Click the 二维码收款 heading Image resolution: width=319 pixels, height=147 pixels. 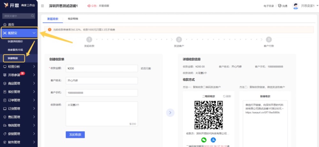point(209,96)
